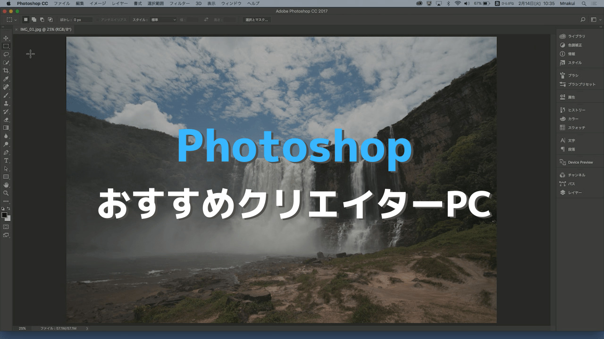The width and height of the screenshot is (604, 339).
Task: Select the Path Selection tool
Action: (x=6, y=169)
